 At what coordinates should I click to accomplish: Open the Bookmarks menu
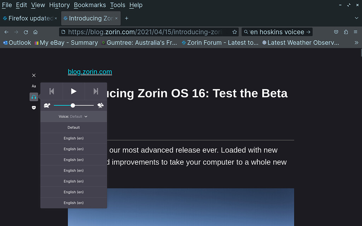coord(90,5)
